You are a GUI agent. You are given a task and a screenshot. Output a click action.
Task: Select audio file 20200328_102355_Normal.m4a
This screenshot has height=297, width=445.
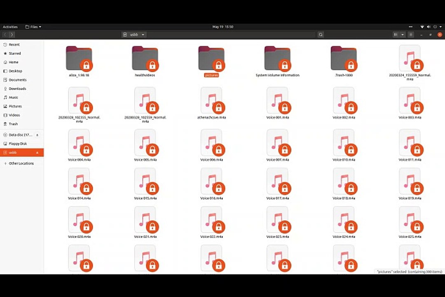coord(79,100)
